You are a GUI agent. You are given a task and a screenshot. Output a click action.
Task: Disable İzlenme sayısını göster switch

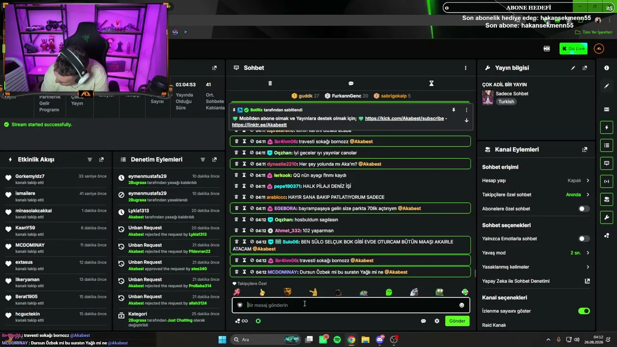click(x=584, y=311)
